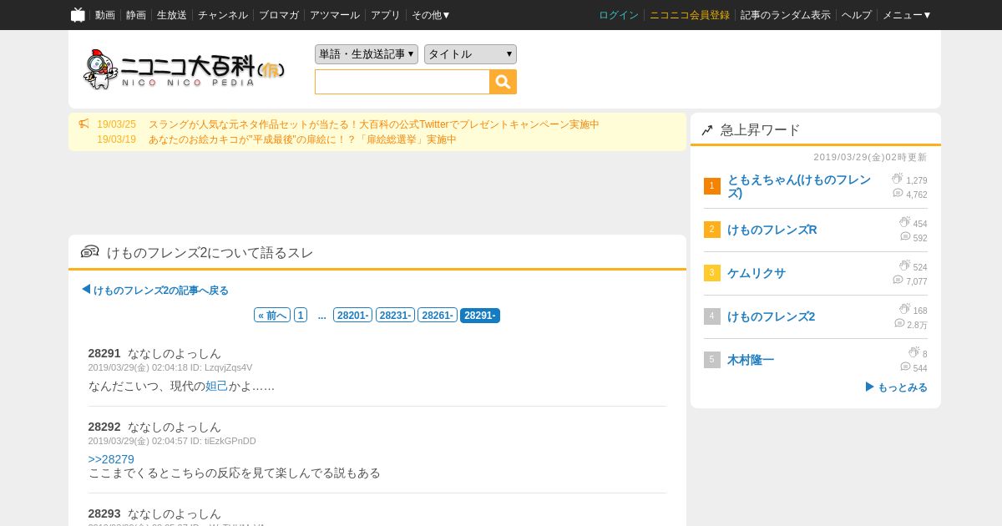Go to the 28201- page
This screenshot has width=1002, height=526.
click(352, 316)
